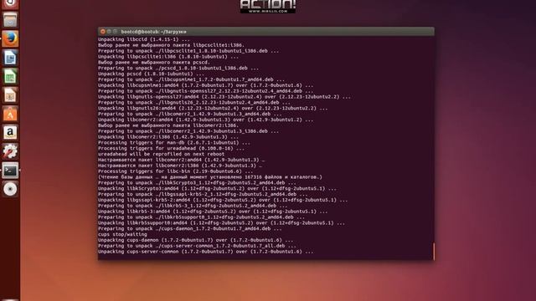
Task: Minimize the terminal window
Action: point(109,32)
